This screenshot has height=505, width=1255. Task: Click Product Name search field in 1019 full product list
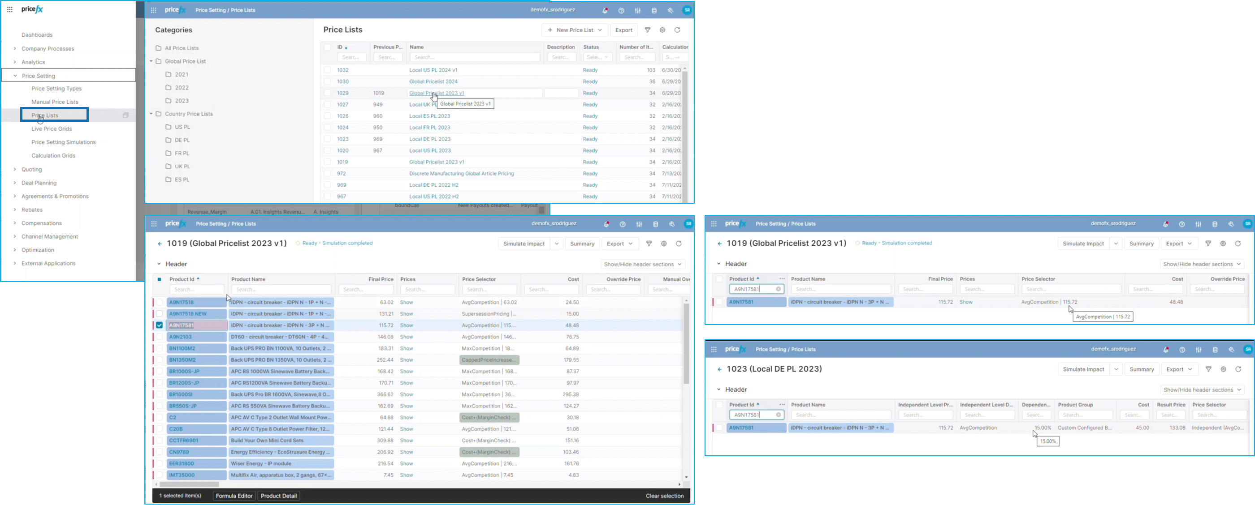click(x=281, y=290)
